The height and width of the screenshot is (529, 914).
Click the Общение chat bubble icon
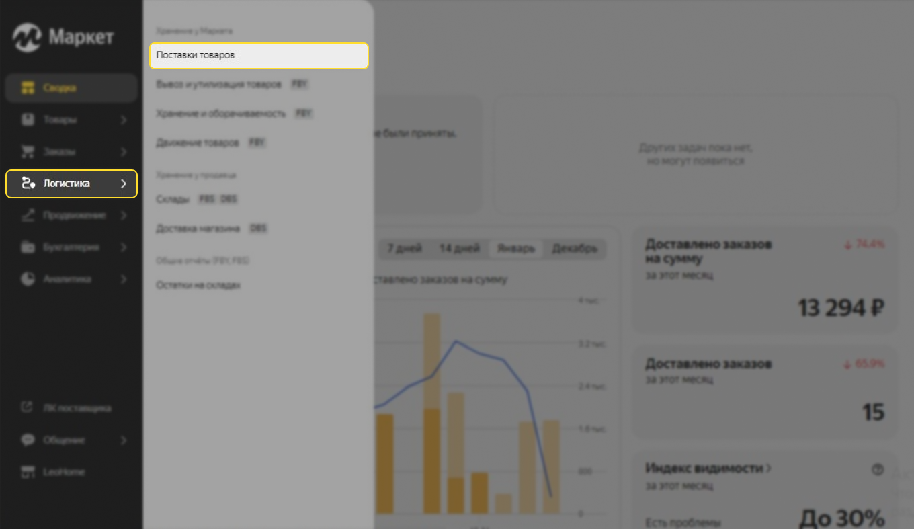tap(28, 440)
